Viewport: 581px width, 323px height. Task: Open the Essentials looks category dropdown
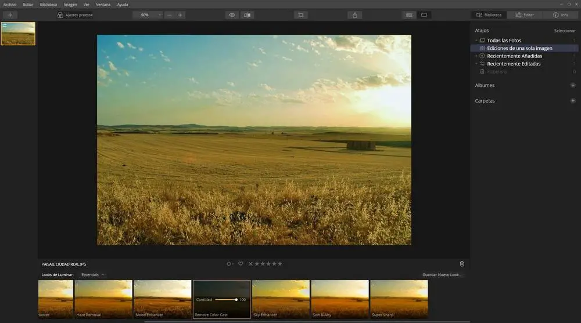[x=93, y=275]
